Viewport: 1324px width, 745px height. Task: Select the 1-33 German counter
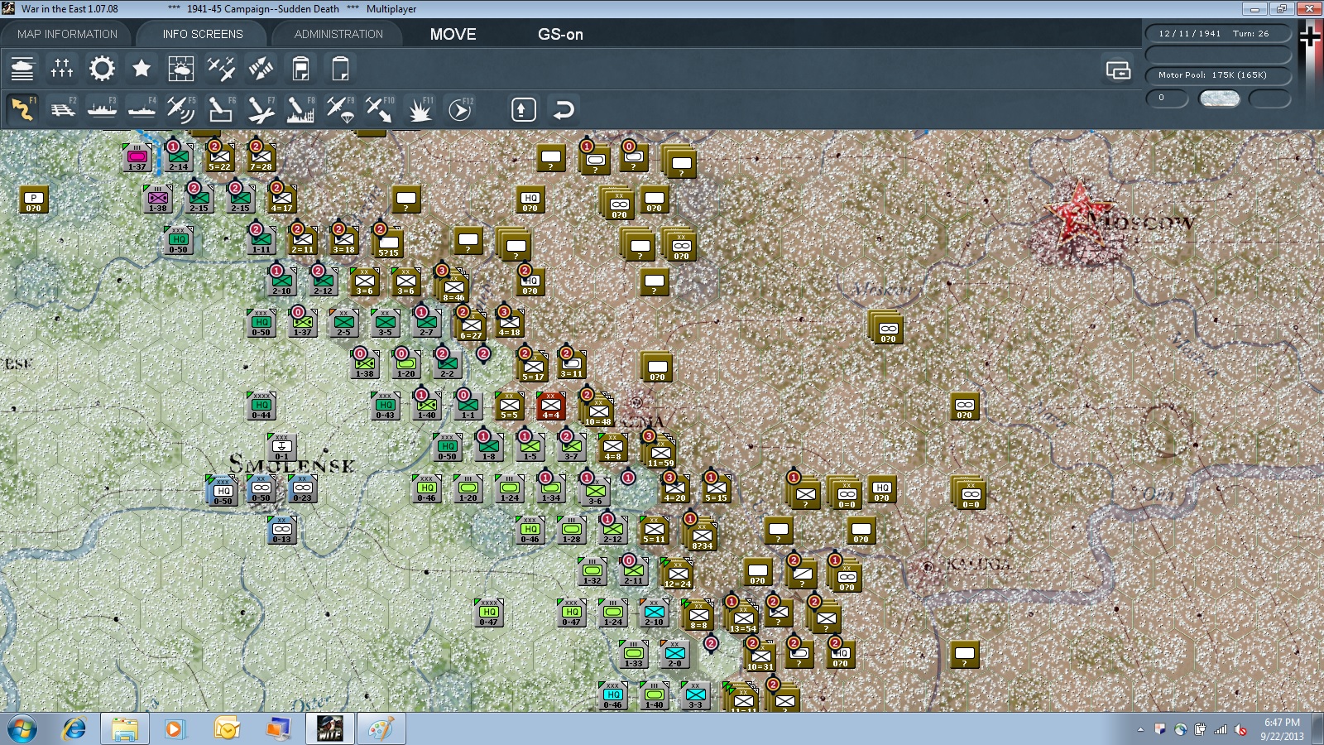tap(634, 655)
